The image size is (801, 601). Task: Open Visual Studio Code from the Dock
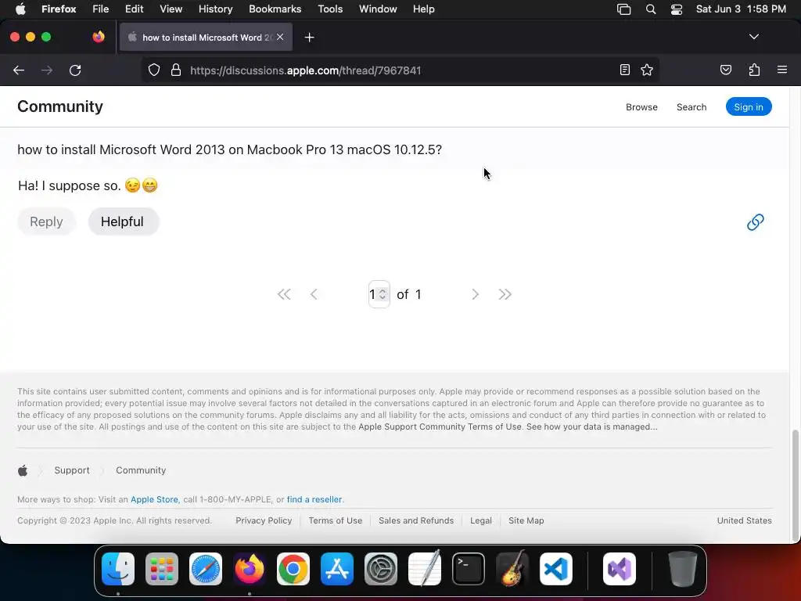point(556,569)
